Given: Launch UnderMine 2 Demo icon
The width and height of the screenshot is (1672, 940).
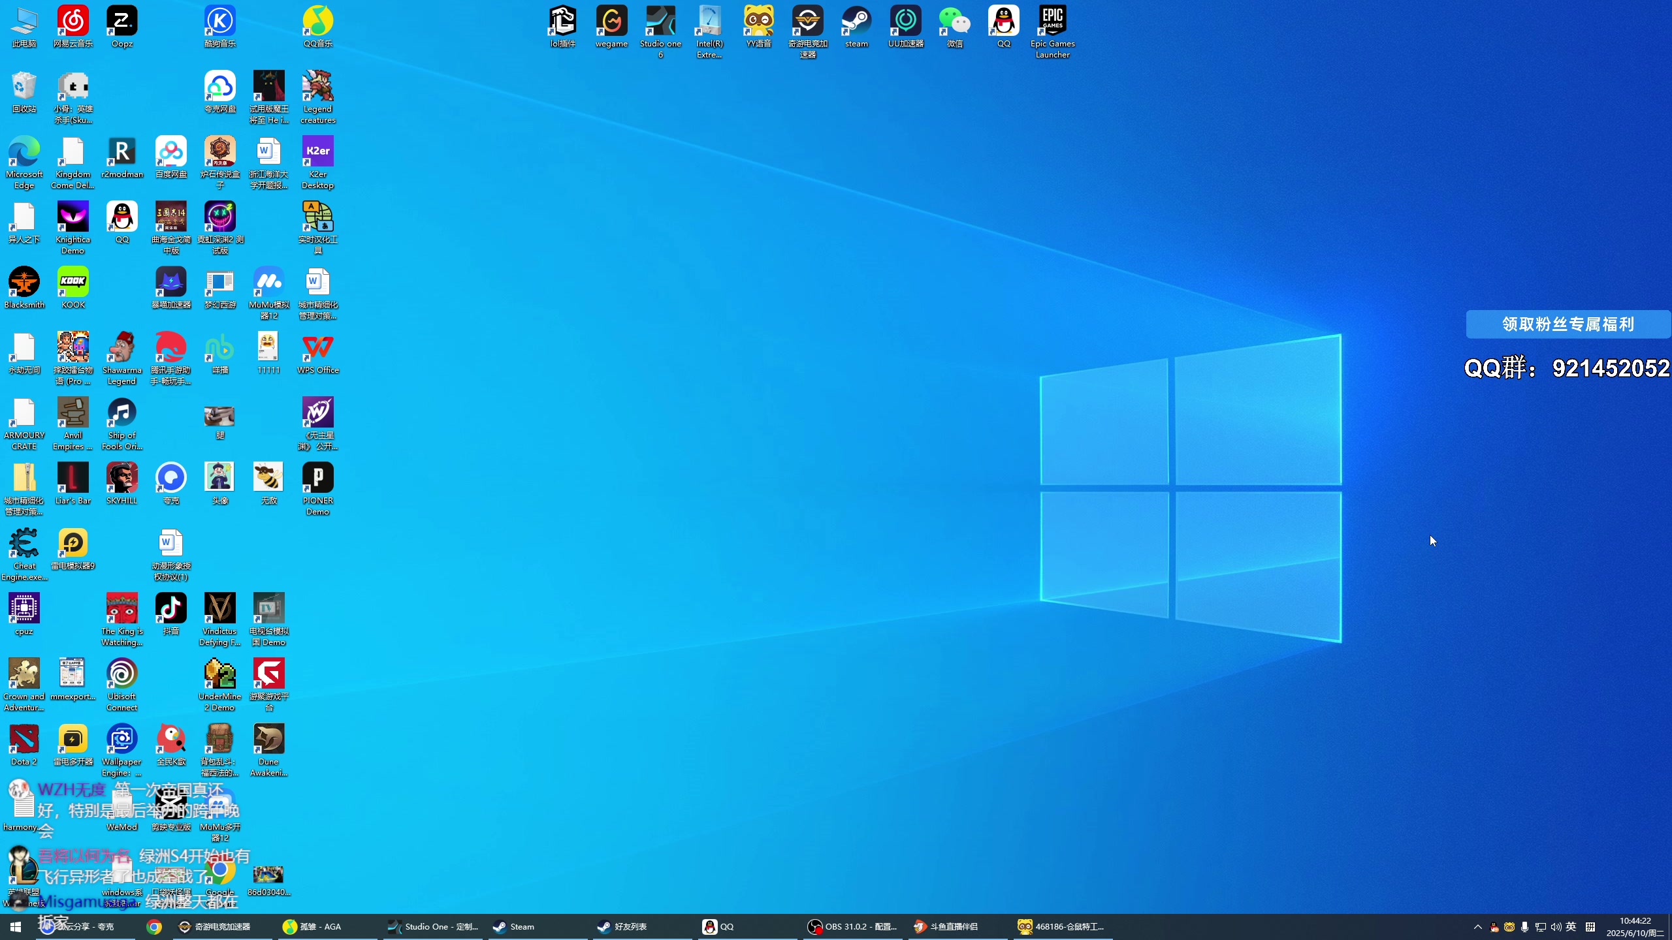Looking at the screenshot, I should pyautogui.click(x=220, y=685).
